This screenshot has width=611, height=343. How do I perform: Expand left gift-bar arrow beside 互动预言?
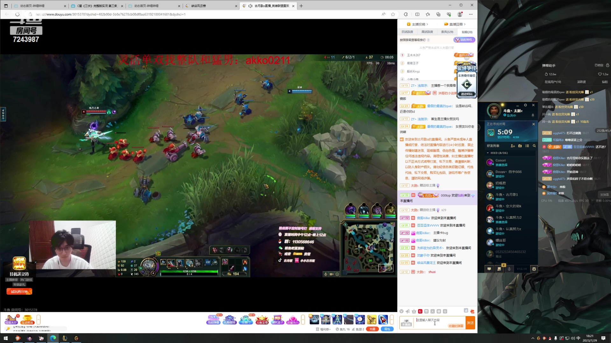[x=39, y=319]
